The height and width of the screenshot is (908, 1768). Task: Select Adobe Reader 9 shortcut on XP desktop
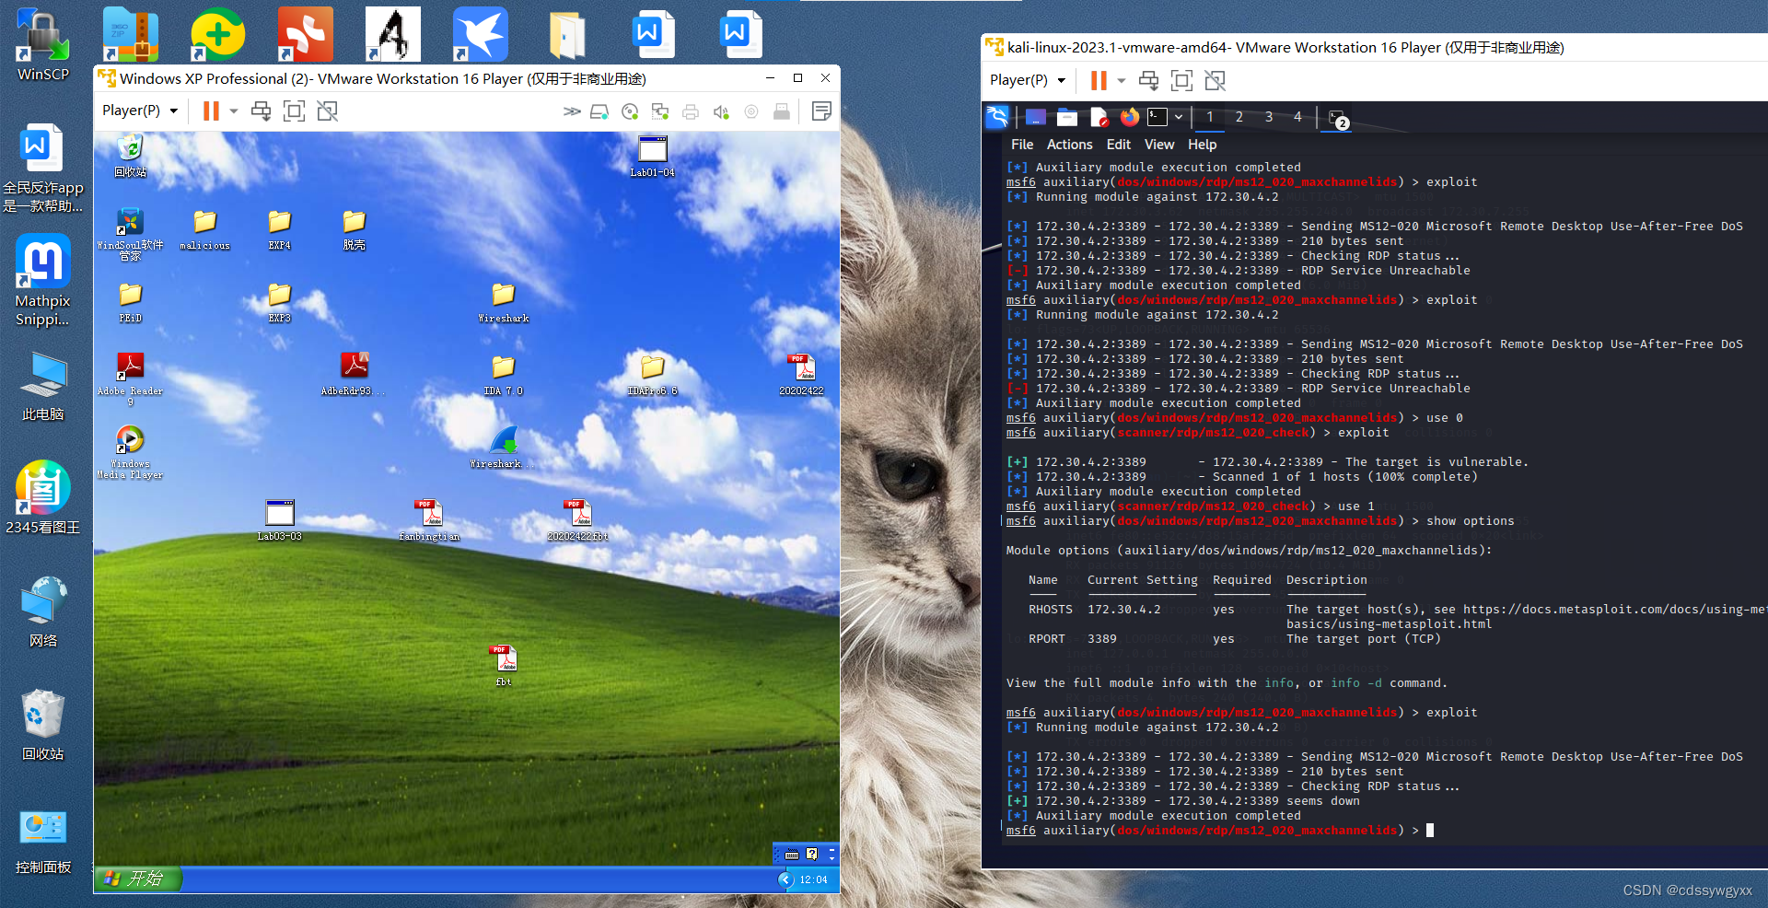tap(130, 379)
